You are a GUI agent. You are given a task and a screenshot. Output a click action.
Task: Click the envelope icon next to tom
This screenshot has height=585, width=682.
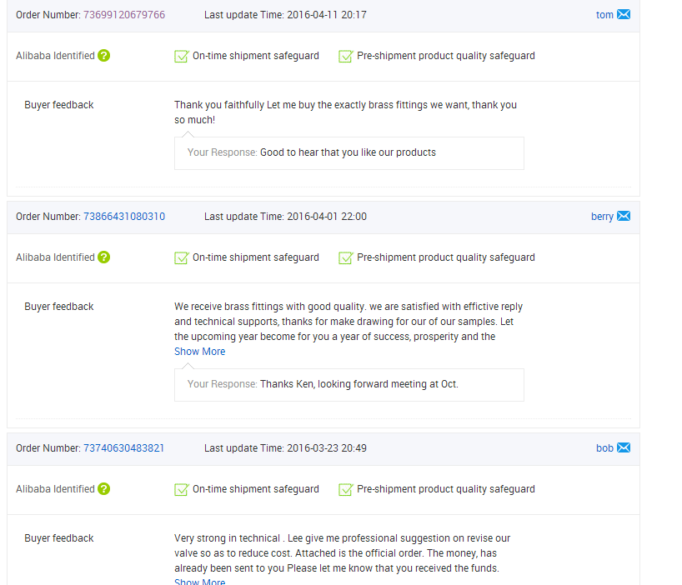click(x=624, y=14)
